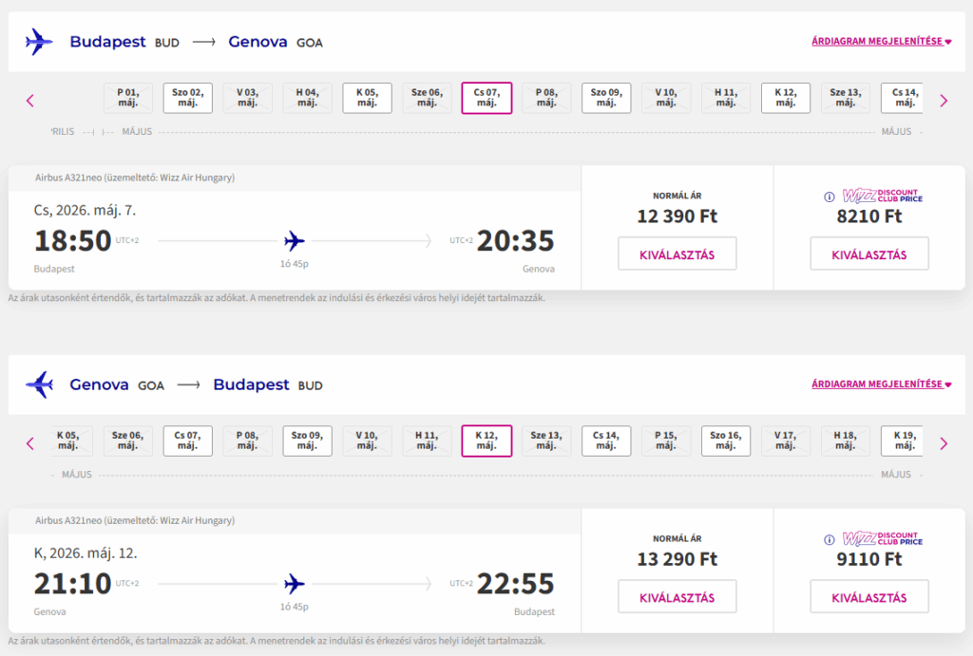Expand Árdiagram megjelenítése for outbound flight
973x656 pixels.
click(x=881, y=42)
